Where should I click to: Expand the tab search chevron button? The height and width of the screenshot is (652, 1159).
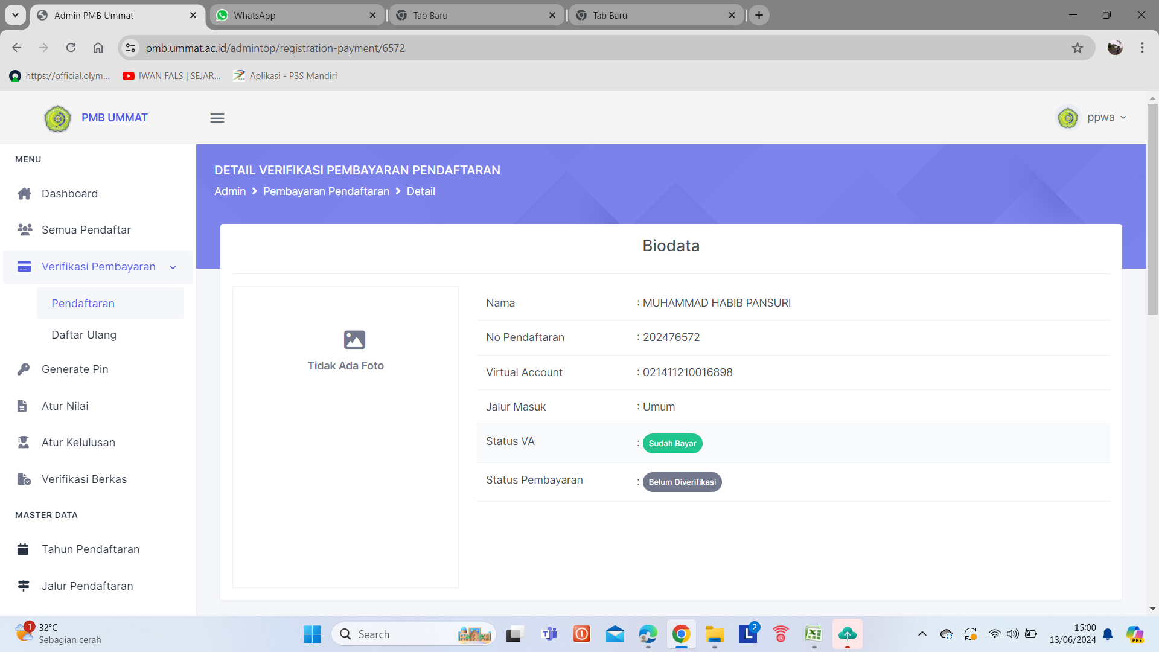(x=15, y=15)
